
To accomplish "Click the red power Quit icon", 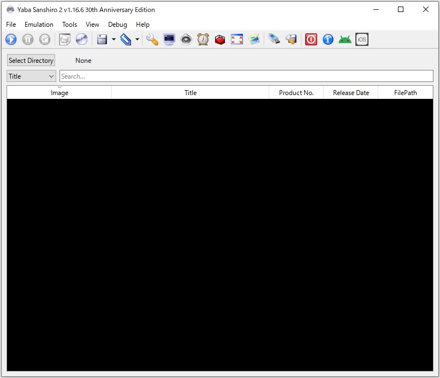I will tap(311, 39).
